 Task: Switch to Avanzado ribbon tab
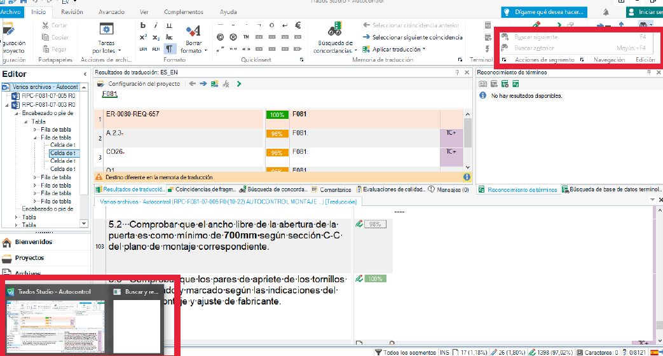click(x=112, y=12)
